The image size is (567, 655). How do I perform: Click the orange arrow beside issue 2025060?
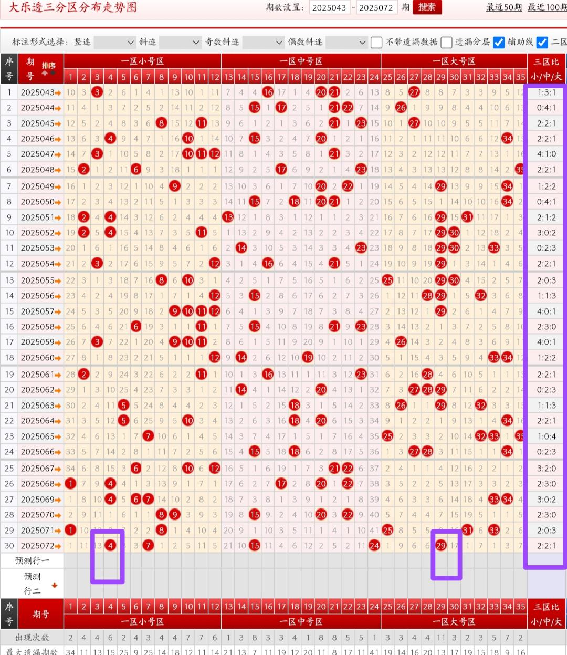(58, 358)
